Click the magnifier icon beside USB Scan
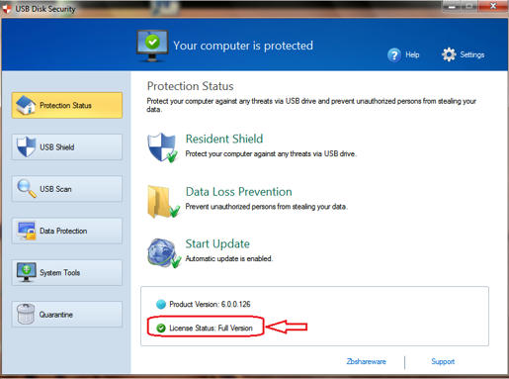The image size is (509, 379). [x=27, y=188]
